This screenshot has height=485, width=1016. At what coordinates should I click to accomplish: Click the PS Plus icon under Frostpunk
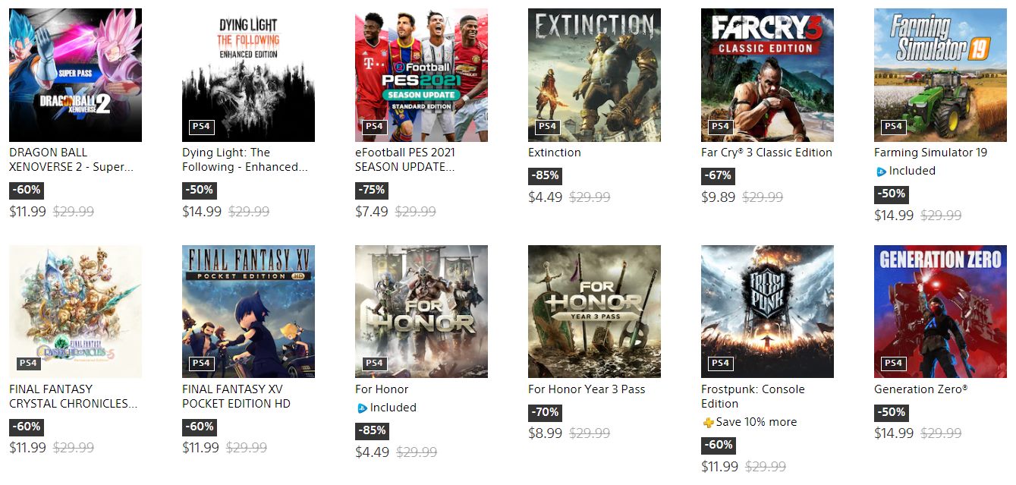[x=708, y=423]
